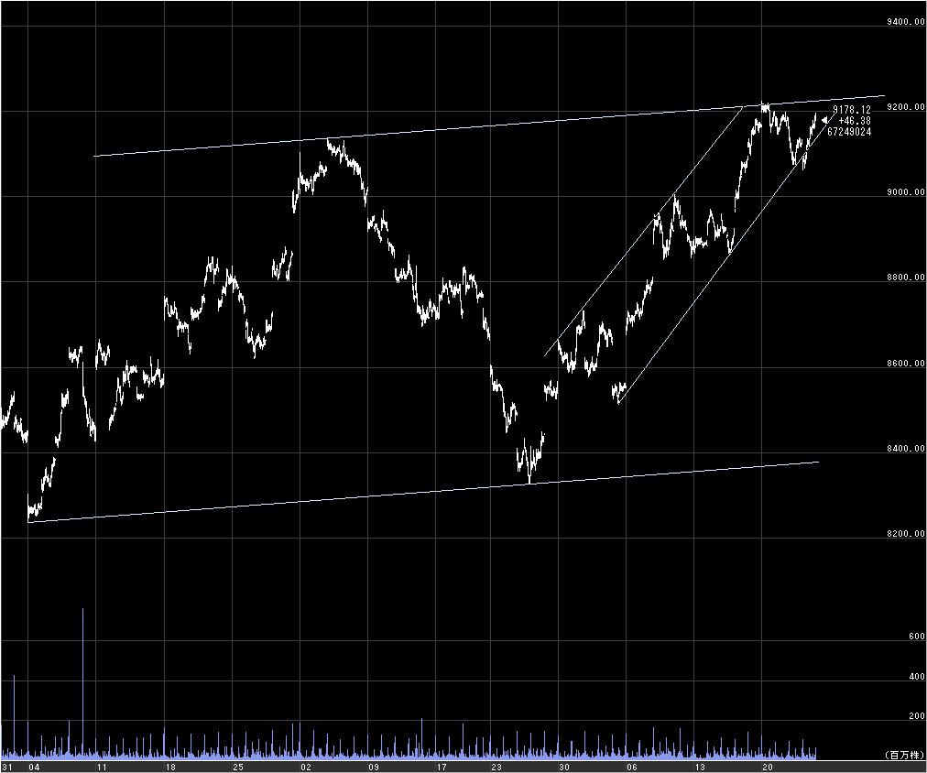The width and height of the screenshot is (927, 773).
Task: Click the +46.38 price change value
Action: tap(855, 121)
